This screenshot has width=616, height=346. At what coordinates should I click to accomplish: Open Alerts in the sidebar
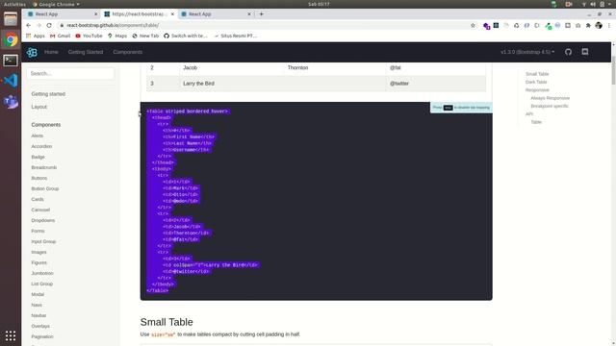pos(38,136)
